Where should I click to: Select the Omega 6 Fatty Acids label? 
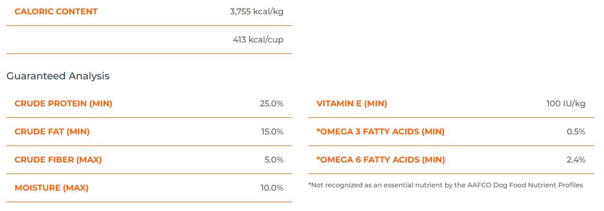click(381, 160)
